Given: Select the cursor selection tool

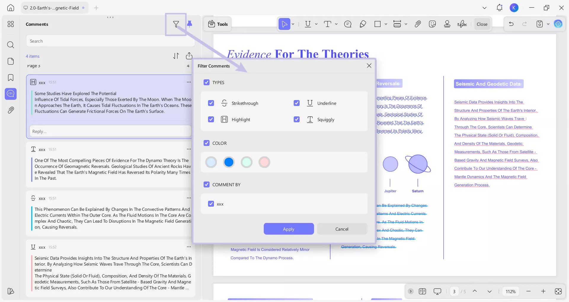Looking at the screenshot, I should tap(284, 24).
